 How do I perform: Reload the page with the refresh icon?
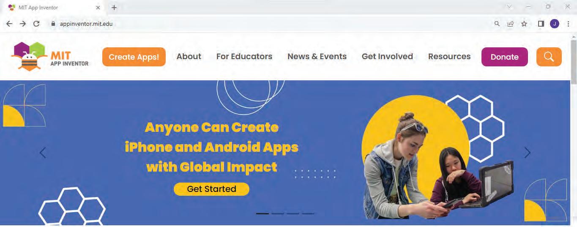point(36,24)
